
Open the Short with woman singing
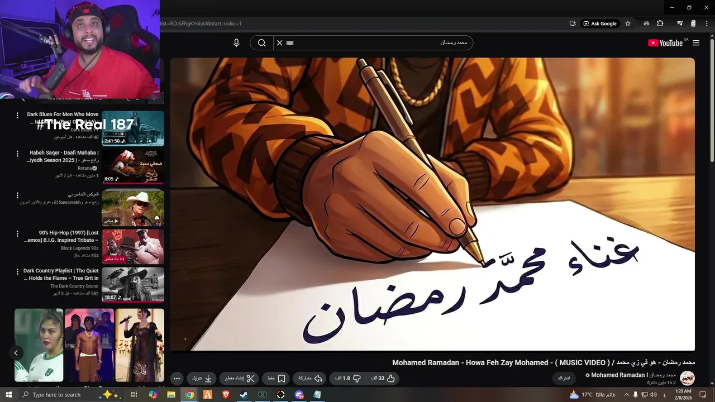point(140,345)
